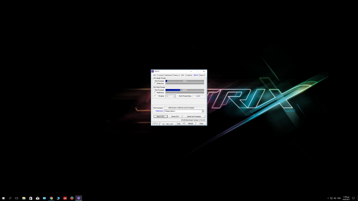The image size is (358, 201).
Task: Open the Windows Start menu
Action: coord(3,198)
